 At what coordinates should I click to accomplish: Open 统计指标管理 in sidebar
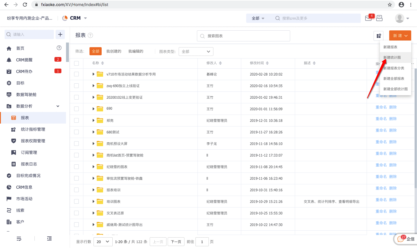click(33, 129)
